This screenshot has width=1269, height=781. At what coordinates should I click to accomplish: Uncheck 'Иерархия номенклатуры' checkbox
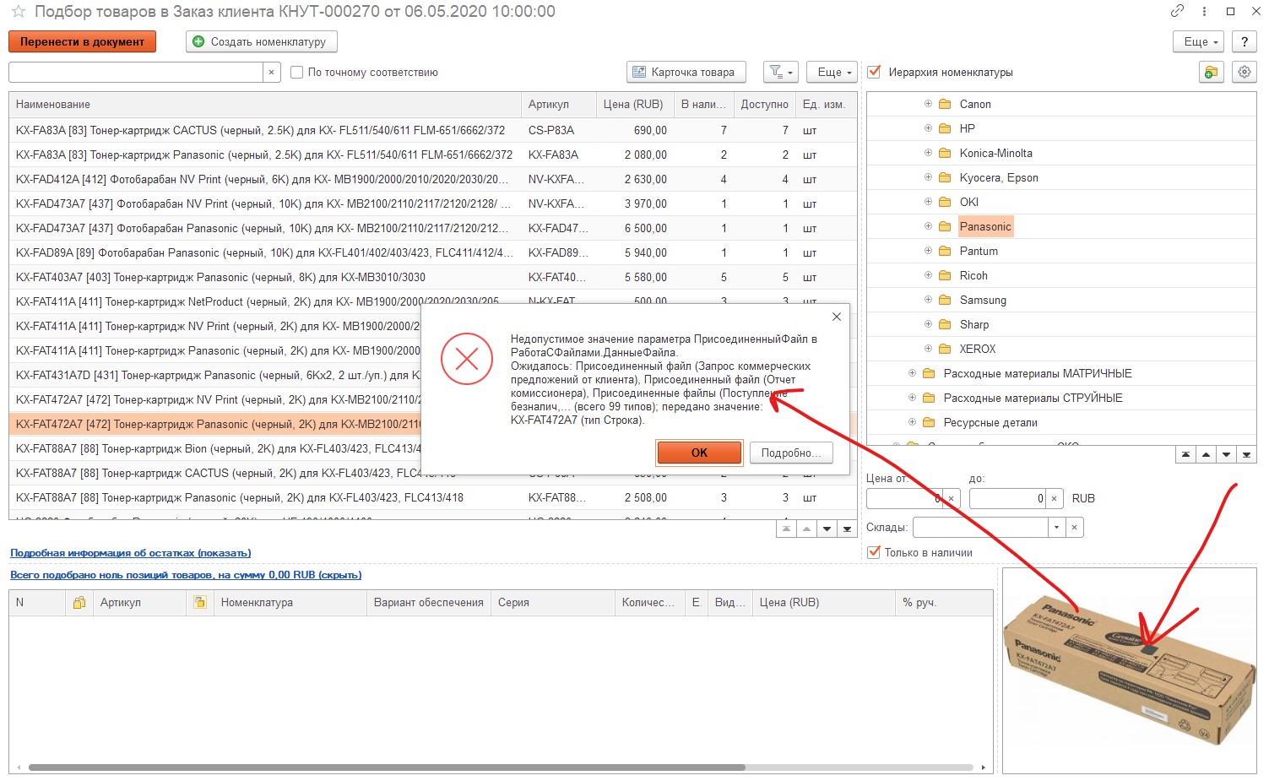[x=875, y=73]
